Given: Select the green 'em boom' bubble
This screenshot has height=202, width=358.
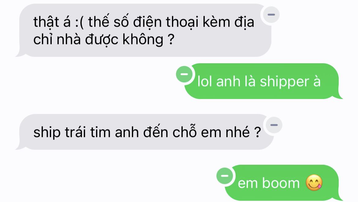Looking at the screenshot, I should [284, 183].
